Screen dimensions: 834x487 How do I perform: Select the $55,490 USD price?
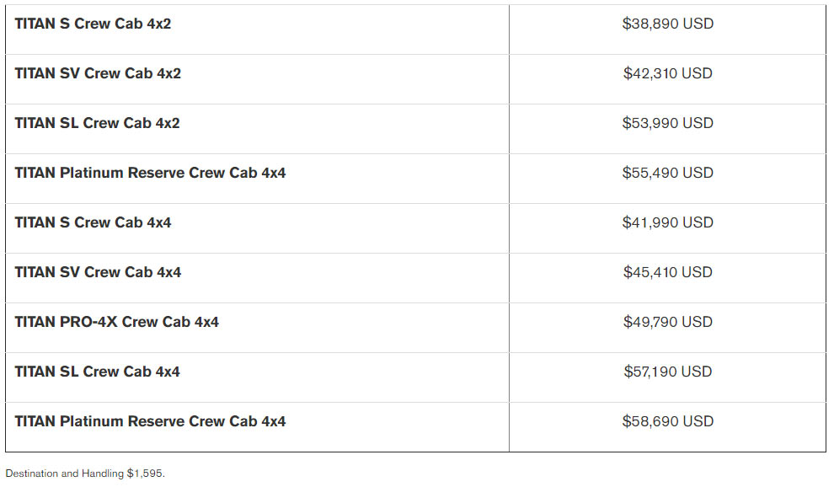tap(667, 173)
